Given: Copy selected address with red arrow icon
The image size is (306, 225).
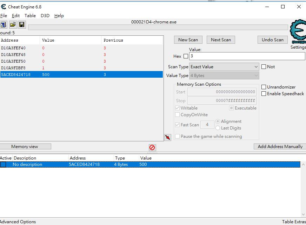Looking at the screenshot, I should (x=168, y=138).
